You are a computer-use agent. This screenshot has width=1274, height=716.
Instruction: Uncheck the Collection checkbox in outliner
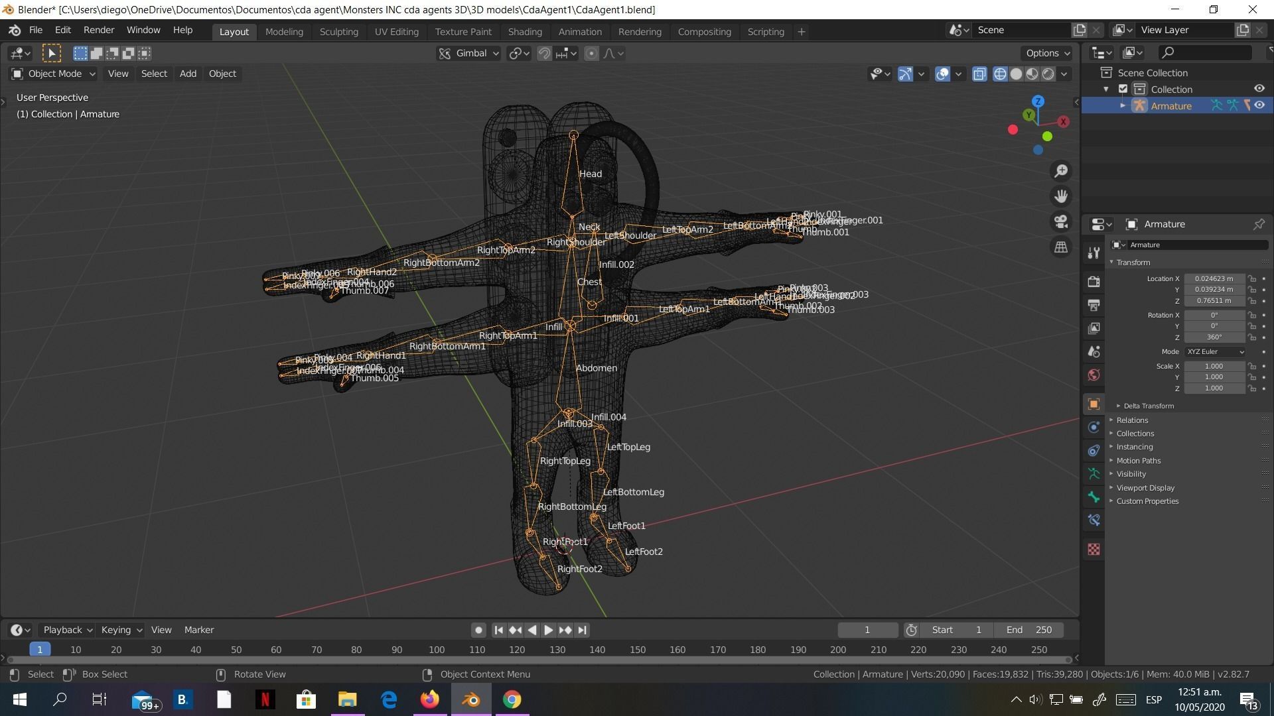[x=1123, y=89]
